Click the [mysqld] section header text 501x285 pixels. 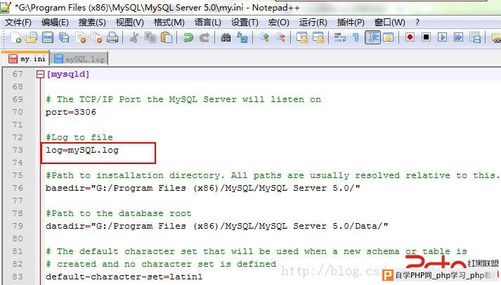(x=67, y=74)
